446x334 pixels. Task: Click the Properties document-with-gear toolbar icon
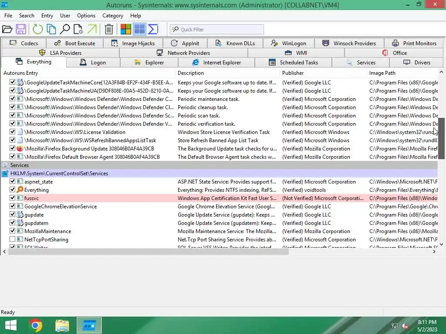click(78, 29)
